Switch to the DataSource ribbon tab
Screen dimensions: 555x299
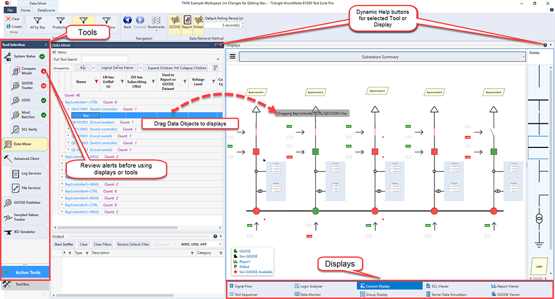(46, 10)
